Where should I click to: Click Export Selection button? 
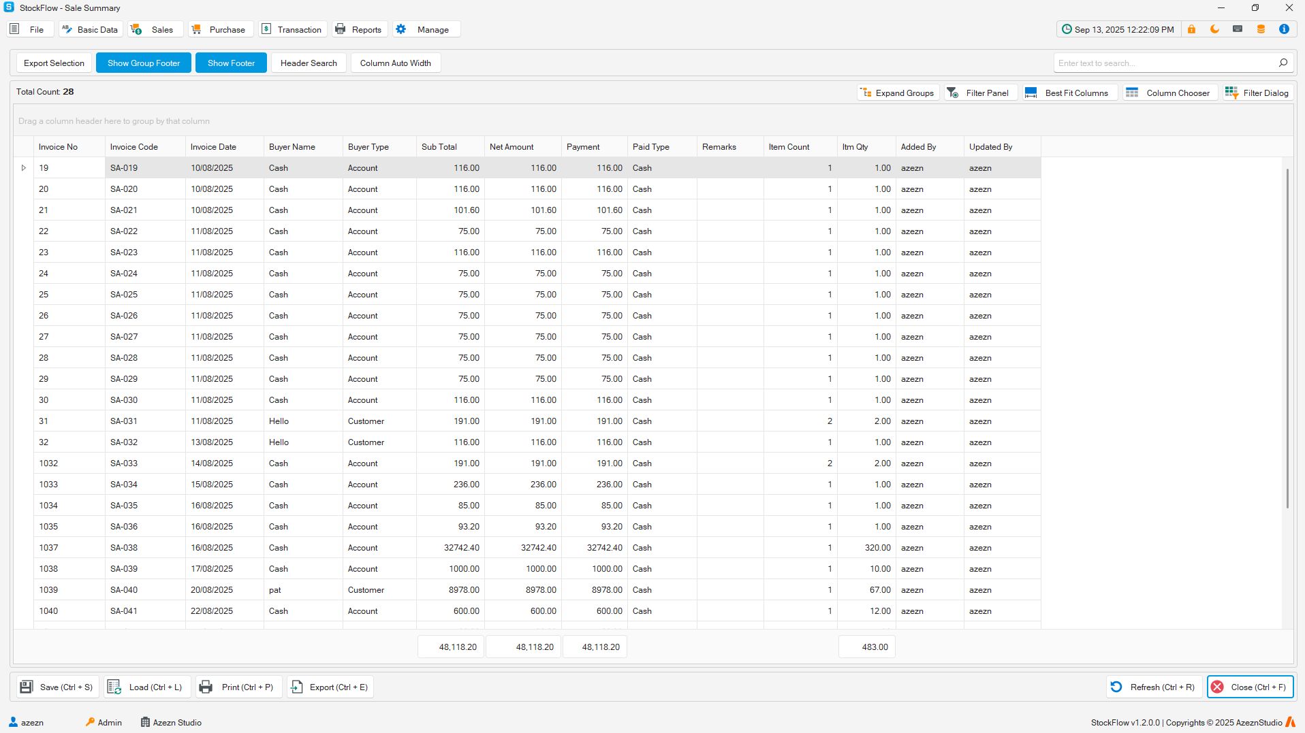[54, 63]
